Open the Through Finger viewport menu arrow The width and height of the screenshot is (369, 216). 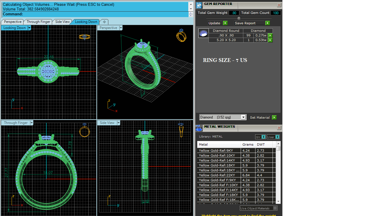(x=32, y=123)
